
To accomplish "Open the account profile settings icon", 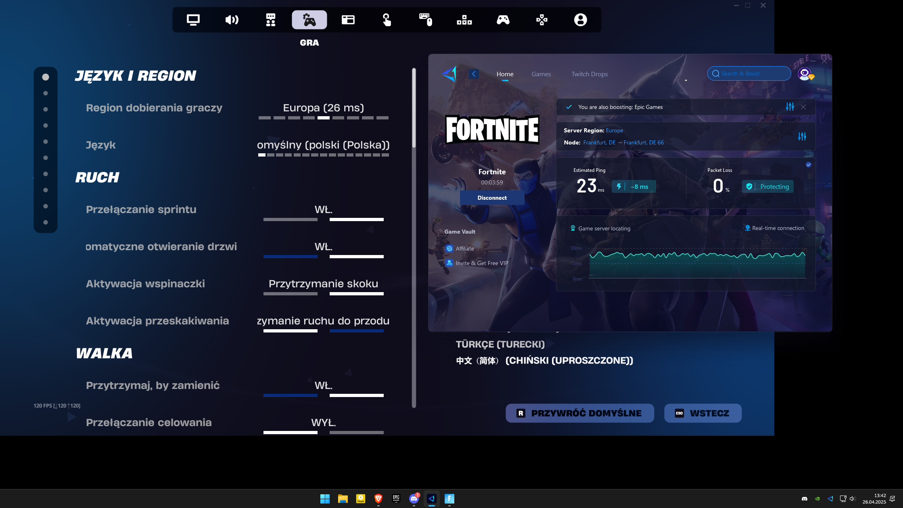I will [x=580, y=20].
